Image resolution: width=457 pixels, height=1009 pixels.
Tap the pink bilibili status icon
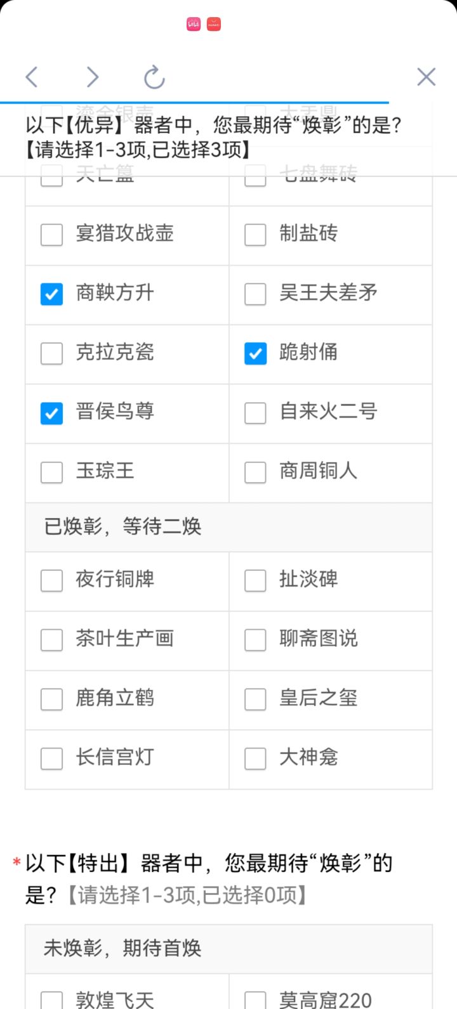click(194, 25)
